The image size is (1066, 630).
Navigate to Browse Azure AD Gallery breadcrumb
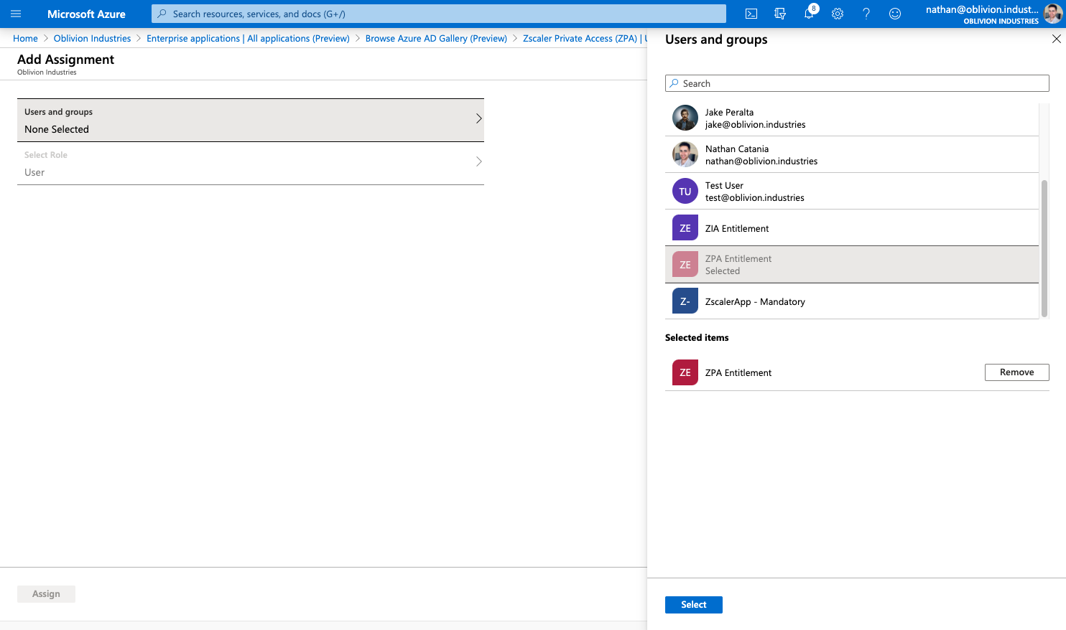436,39
